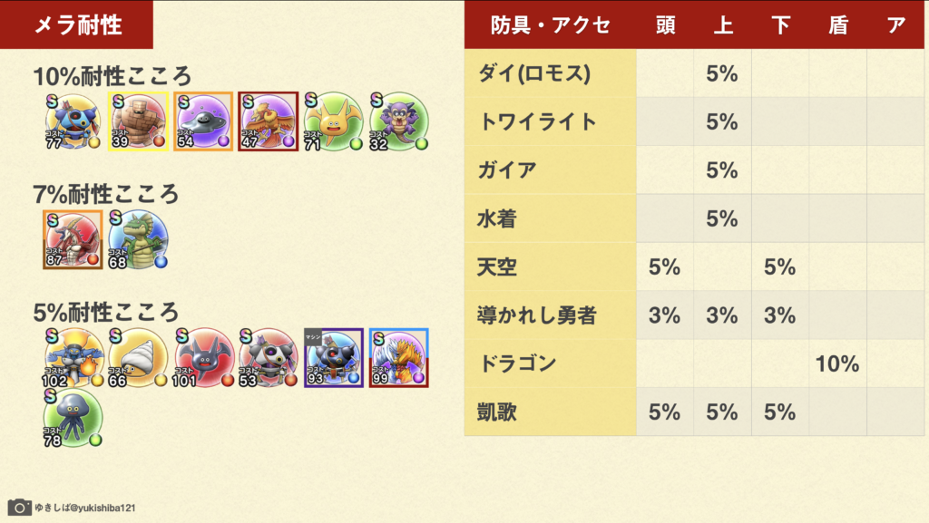Select the red bird heart icon with cost 47
Image resolution: width=929 pixels, height=523 pixels.
coord(269,121)
